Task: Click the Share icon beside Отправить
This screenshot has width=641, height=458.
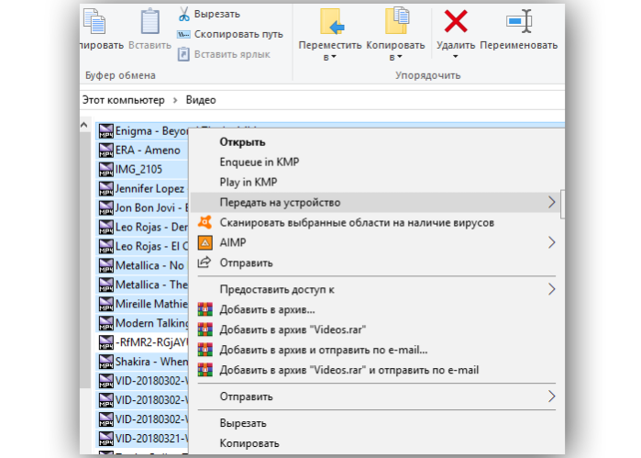Action: (204, 263)
